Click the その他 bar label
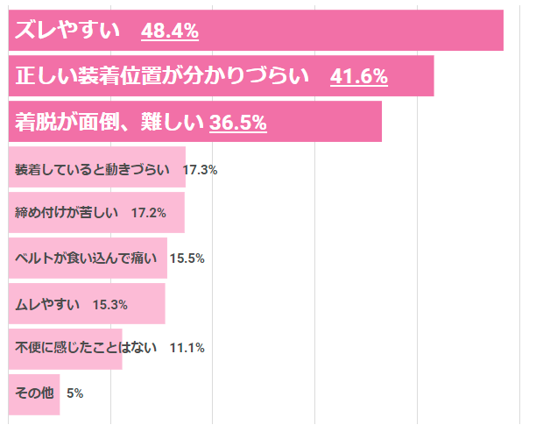The image size is (536, 432). (35, 393)
